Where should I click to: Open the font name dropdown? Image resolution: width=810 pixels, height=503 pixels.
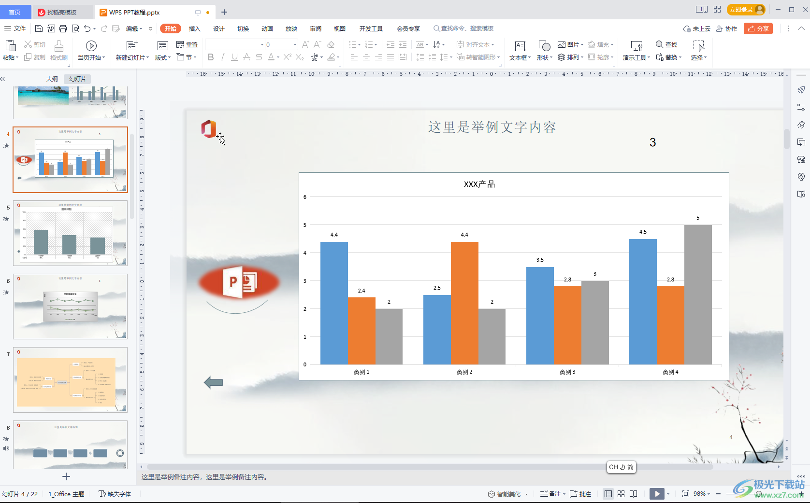(x=262, y=44)
